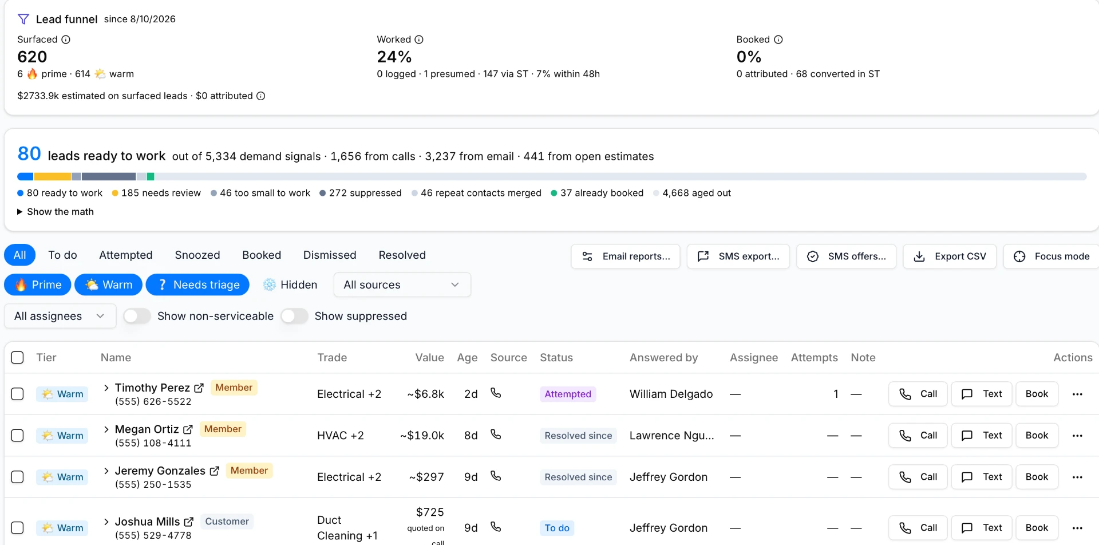The height and width of the screenshot is (545, 1099).
Task: Switch to the Dismissed tab
Action: coord(330,255)
